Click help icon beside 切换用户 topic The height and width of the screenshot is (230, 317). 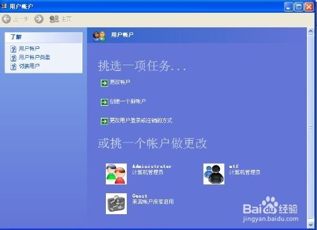[x=13, y=67]
